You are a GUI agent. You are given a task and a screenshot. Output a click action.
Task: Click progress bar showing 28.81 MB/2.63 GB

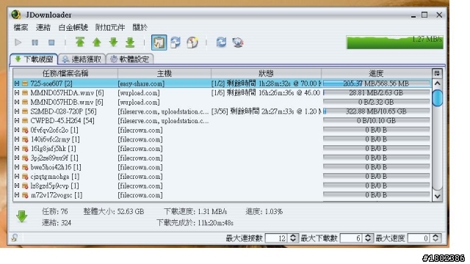[376, 93]
